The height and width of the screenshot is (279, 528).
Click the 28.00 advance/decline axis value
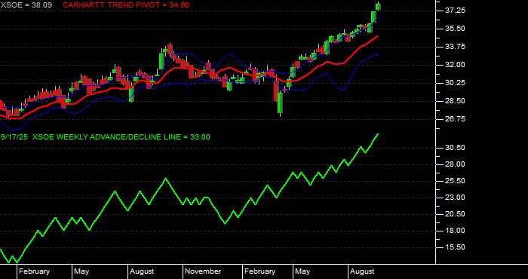455,164
